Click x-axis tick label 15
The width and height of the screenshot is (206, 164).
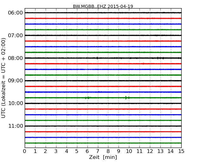(x=181, y=151)
